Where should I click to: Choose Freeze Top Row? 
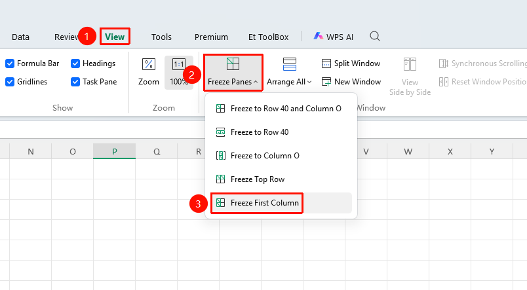pyautogui.click(x=281, y=179)
